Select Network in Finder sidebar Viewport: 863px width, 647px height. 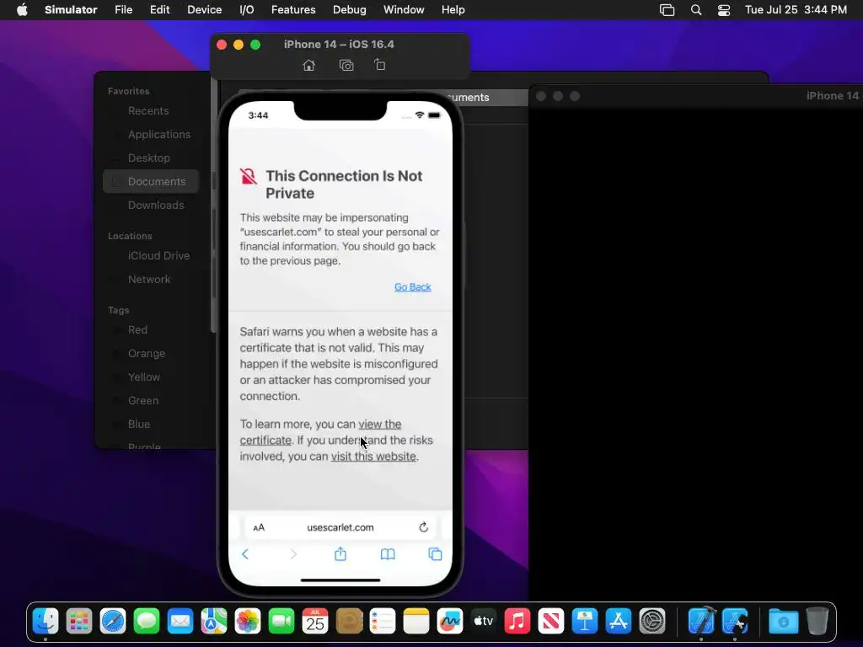point(149,280)
